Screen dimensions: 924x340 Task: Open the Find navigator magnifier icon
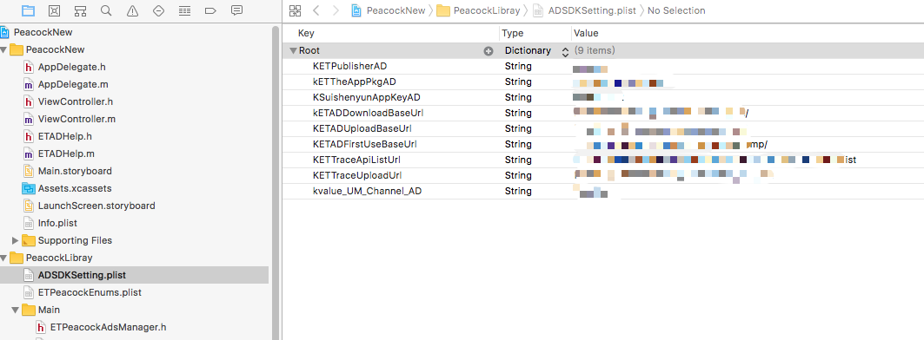point(106,10)
